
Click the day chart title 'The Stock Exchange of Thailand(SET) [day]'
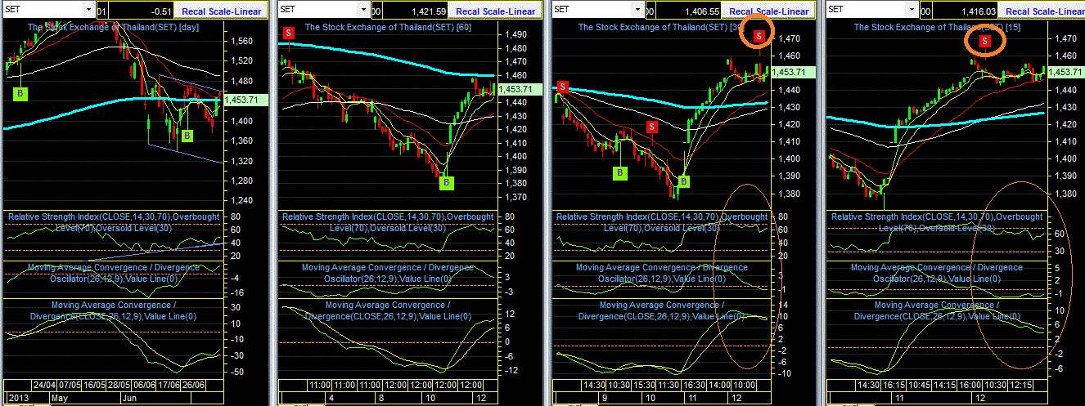tap(114, 27)
